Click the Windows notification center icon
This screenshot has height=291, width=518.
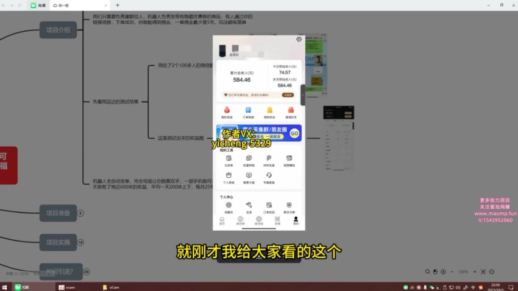(x=511, y=287)
